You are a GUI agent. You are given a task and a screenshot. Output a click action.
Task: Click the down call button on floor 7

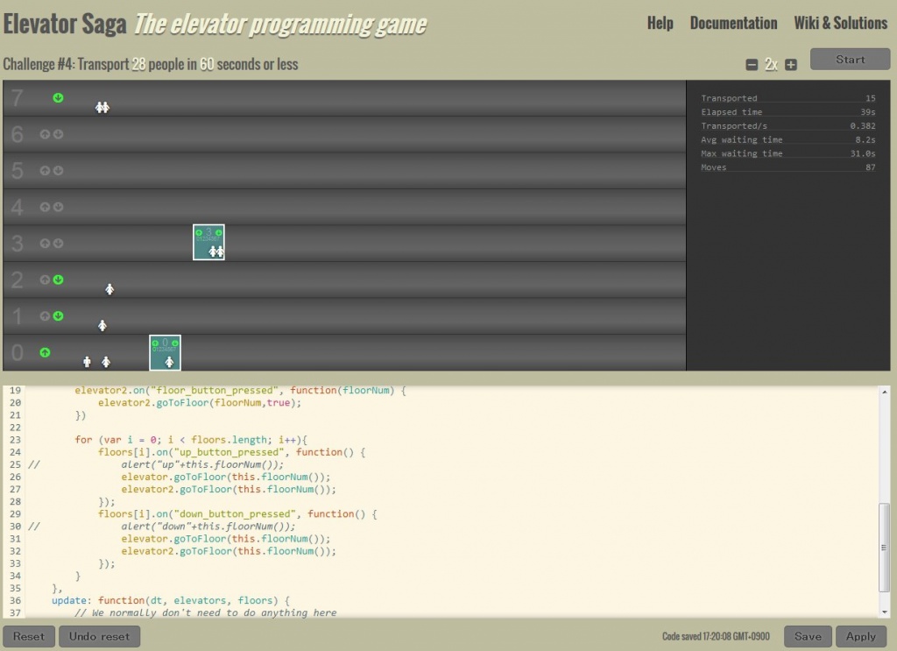(58, 98)
